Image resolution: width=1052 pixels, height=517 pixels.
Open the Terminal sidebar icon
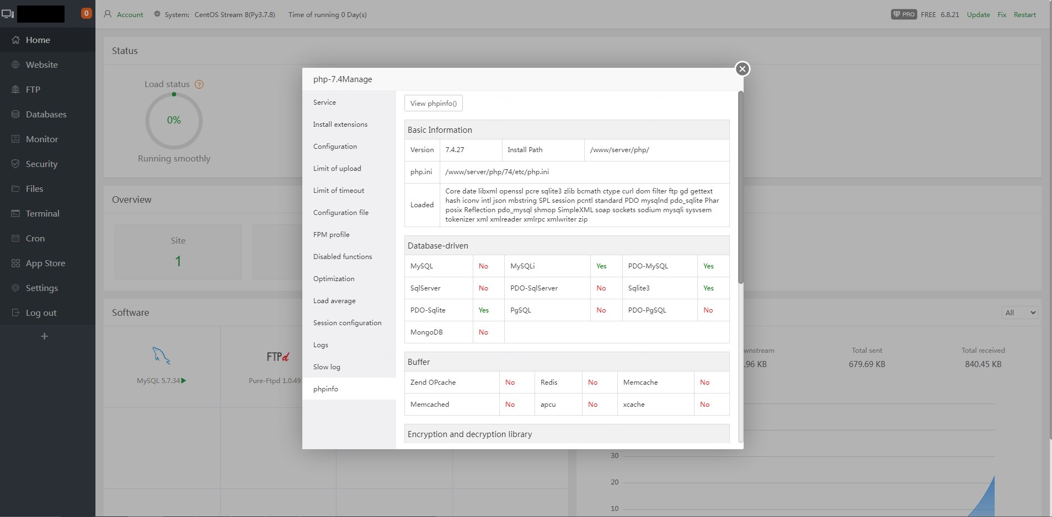[x=15, y=213]
